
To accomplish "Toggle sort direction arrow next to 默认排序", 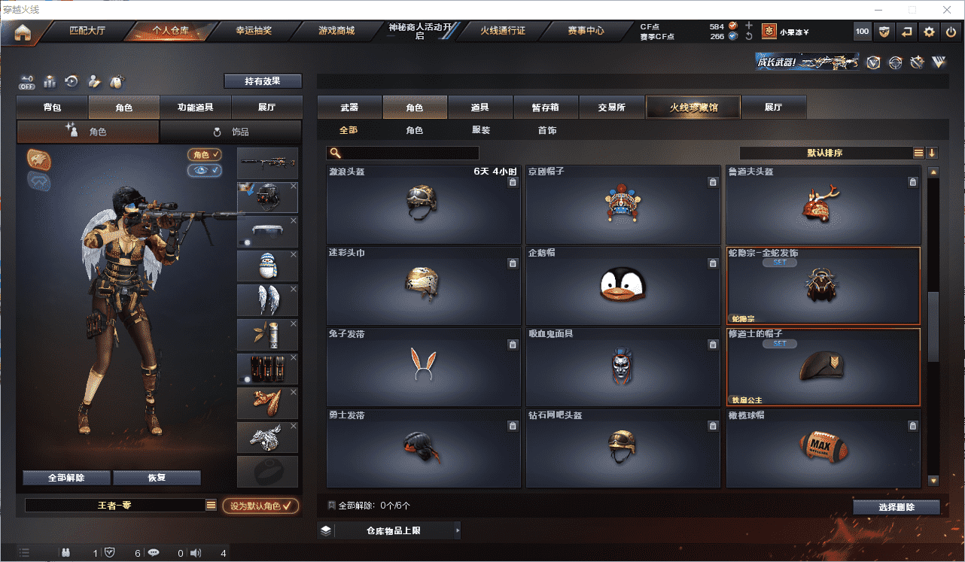I will coord(932,153).
